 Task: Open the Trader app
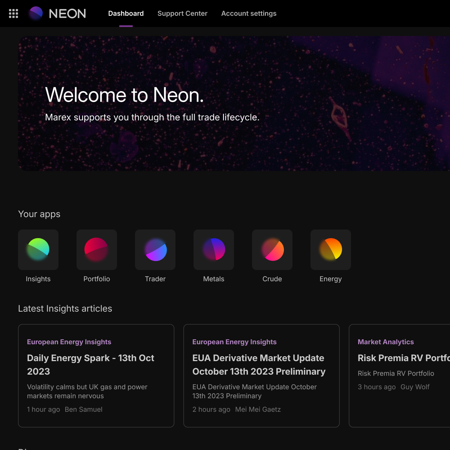coord(155,249)
